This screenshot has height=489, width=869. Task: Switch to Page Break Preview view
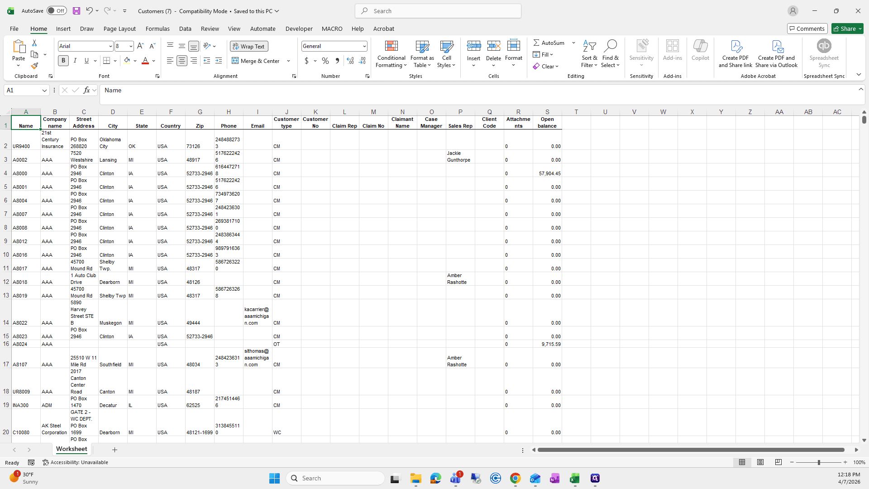pos(778,462)
